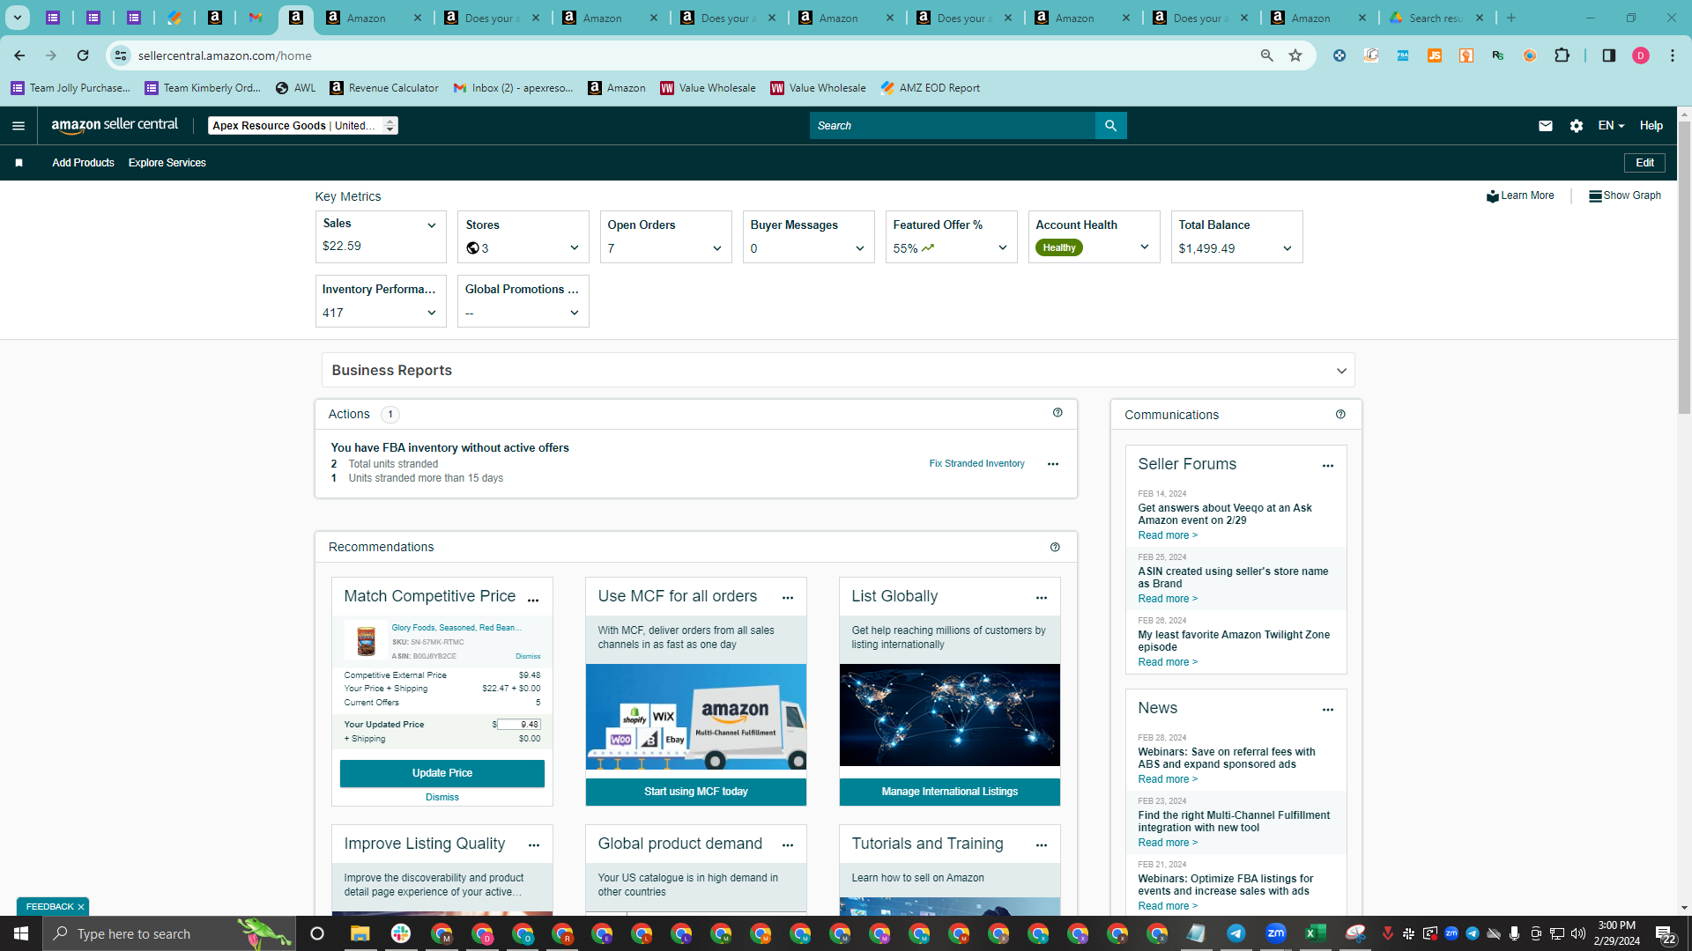The width and height of the screenshot is (1692, 951).
Task: Expand the Inventory Performance dropdown
Action: pyautogui.click(x=432, y=313)
